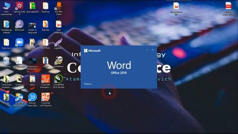Open the Corel Draw va photo folder
This screenshot has width=238, height=134.
tap(6, 82)
